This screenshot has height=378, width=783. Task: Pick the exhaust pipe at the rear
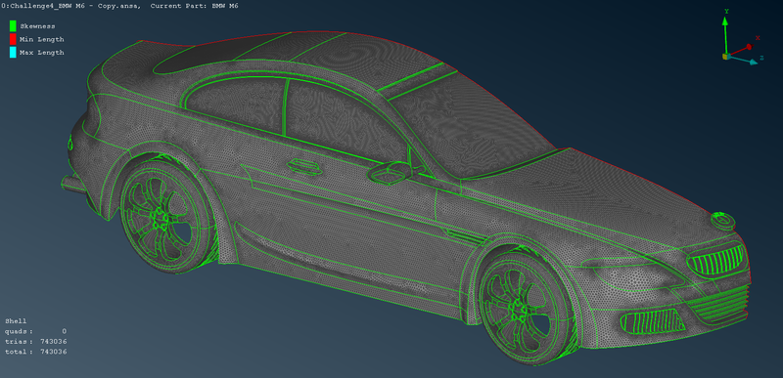74,184
